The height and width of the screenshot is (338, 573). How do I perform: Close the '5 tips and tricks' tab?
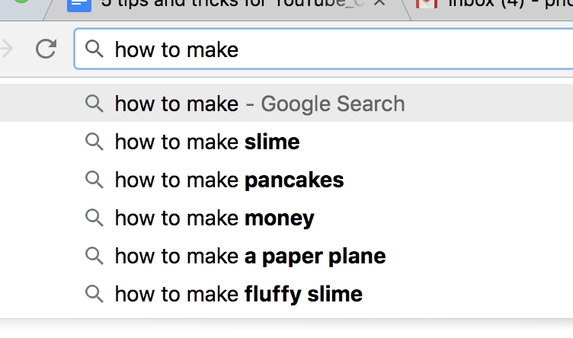click(380, 3)
